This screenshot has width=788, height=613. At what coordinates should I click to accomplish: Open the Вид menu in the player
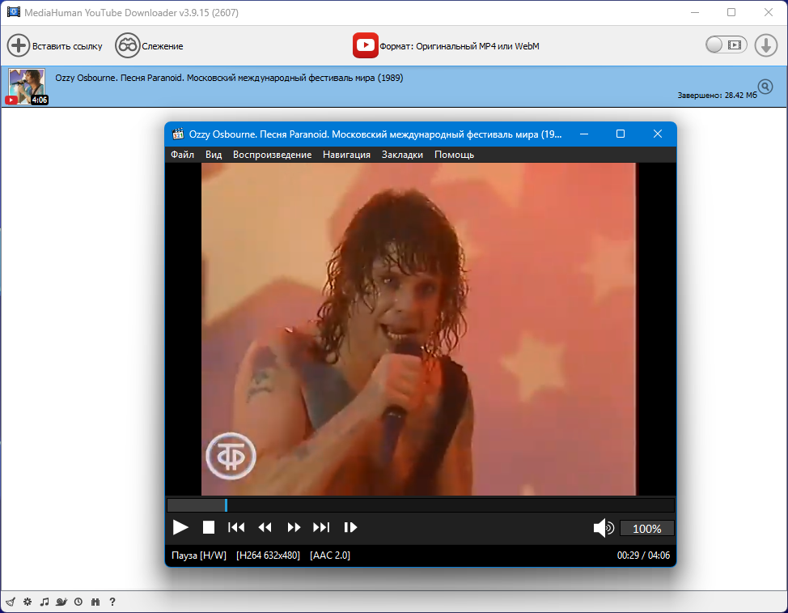(214, 155)
